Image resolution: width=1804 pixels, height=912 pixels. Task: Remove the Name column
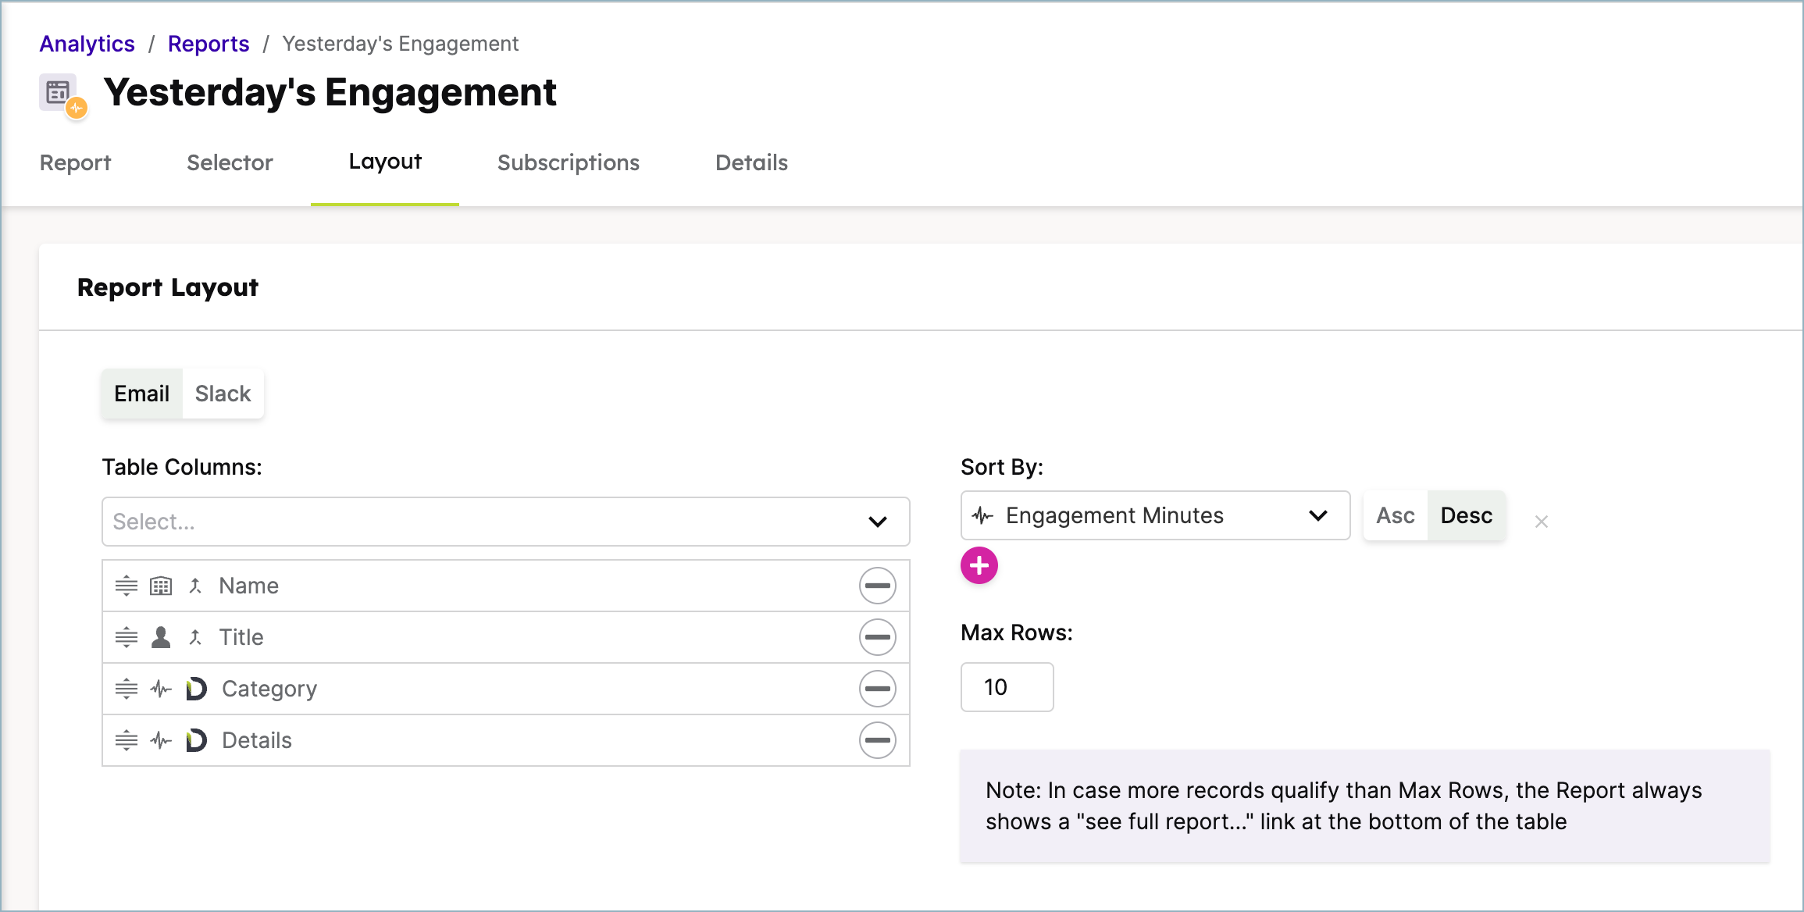click(878, 586)
